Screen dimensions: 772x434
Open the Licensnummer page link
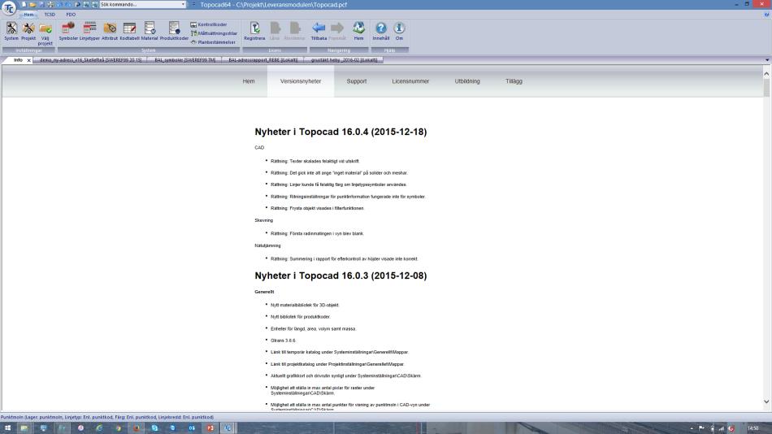pos(410,81)
